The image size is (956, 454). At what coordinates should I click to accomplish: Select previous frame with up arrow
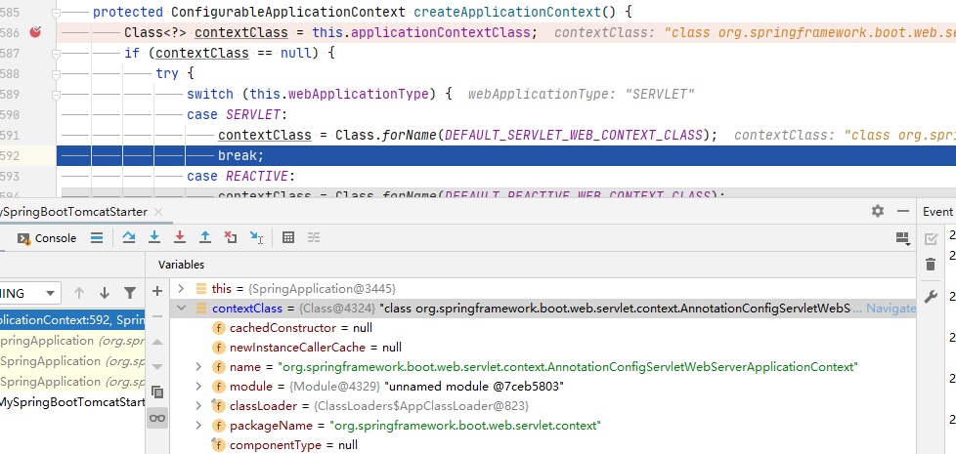coord(78,293)
